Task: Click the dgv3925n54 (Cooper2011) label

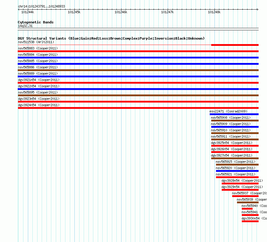Action: [232, 143]
